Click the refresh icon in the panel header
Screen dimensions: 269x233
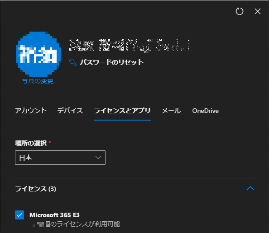click(239, 11)
